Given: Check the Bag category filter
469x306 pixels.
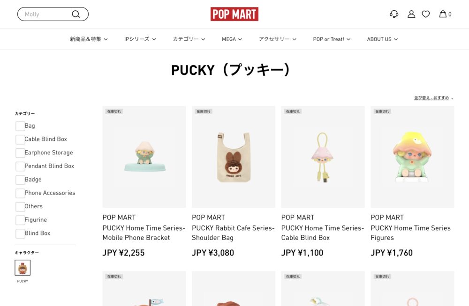Looking at the screenshot, I should (20, 126).
